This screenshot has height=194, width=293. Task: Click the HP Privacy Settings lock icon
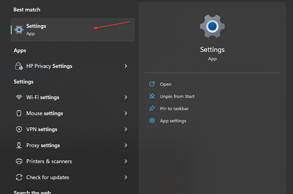click(19, 66)
